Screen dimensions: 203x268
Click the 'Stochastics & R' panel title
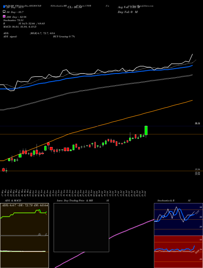166,201
